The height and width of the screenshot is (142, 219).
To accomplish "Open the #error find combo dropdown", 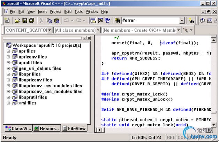I will 182,21.
